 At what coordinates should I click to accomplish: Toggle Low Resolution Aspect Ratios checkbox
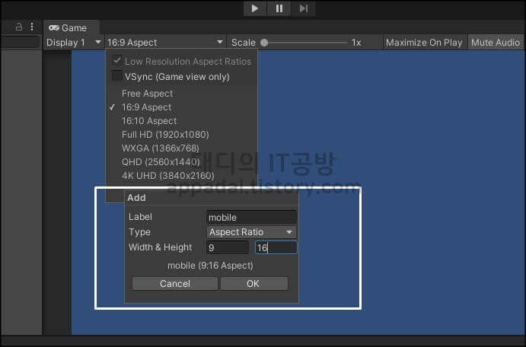[116, 61]
